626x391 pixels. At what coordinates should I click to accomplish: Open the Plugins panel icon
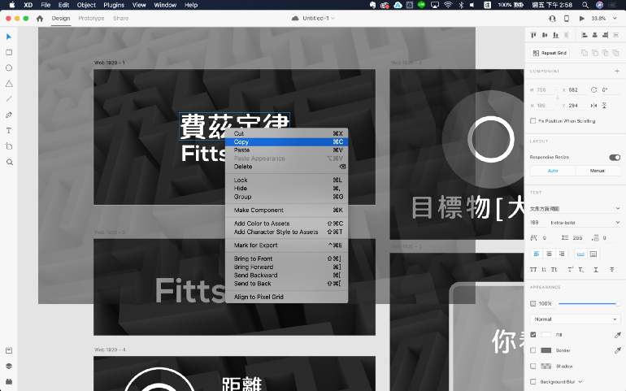pos(9,381)
